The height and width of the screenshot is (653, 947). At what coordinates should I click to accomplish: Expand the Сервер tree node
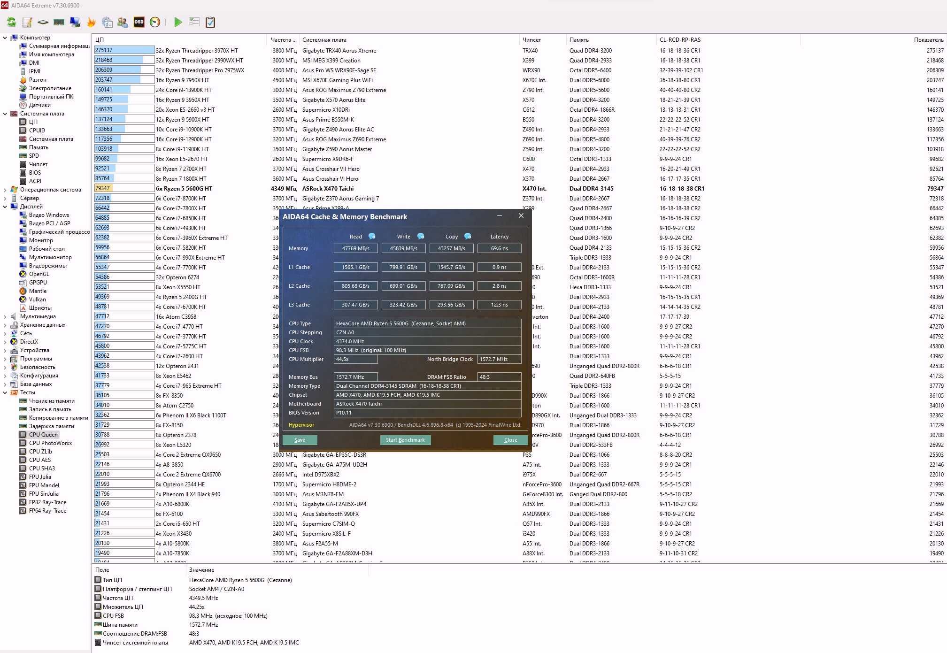click(5, 198)
